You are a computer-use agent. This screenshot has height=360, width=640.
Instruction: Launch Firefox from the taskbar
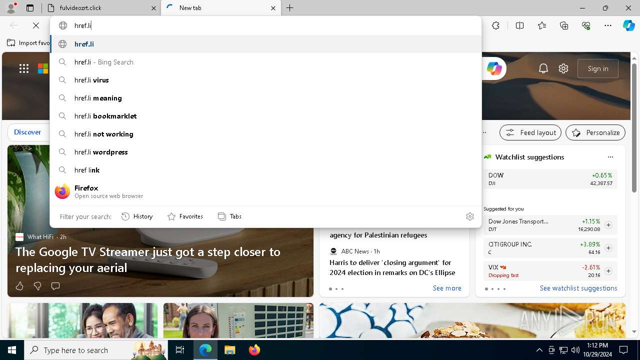coord(254,350)
